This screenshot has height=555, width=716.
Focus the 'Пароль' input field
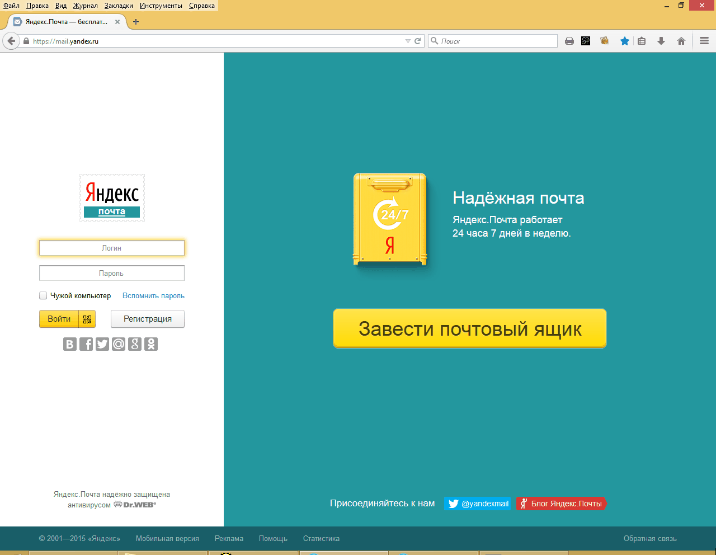[112, 273]
